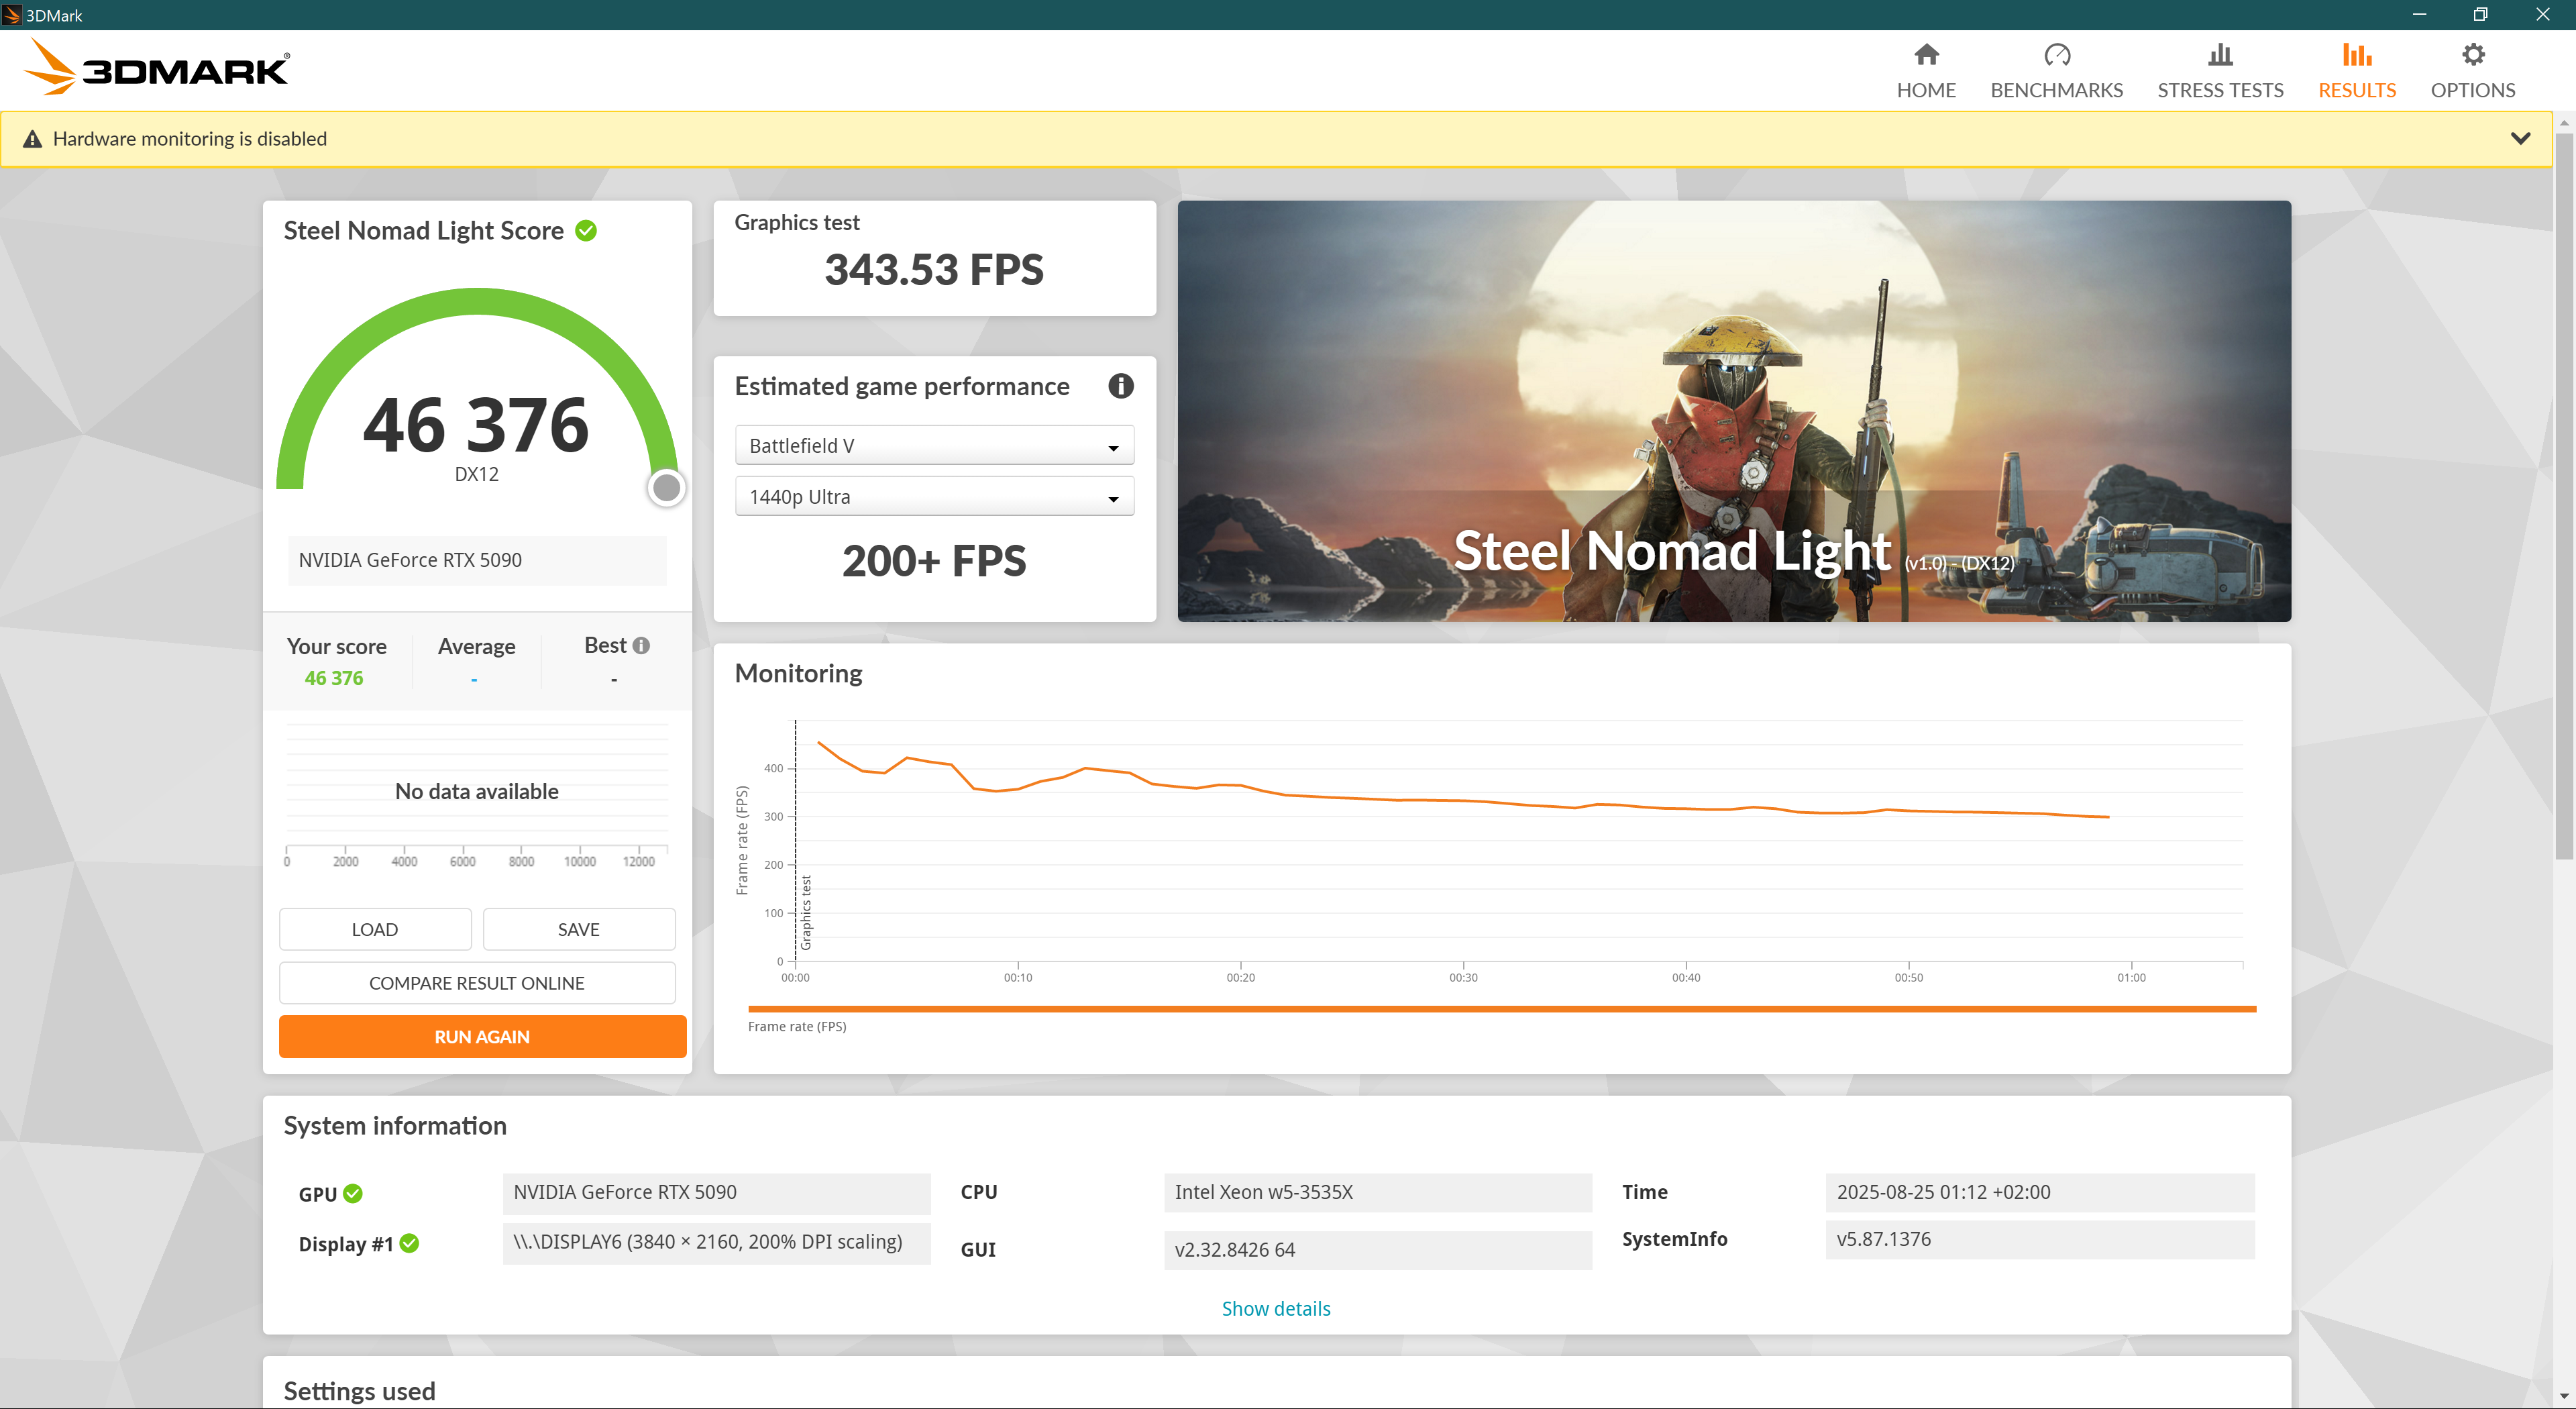
Task: Click the CPU value Intel Xeon w5-3535X
Action: click(1378, 1193)
